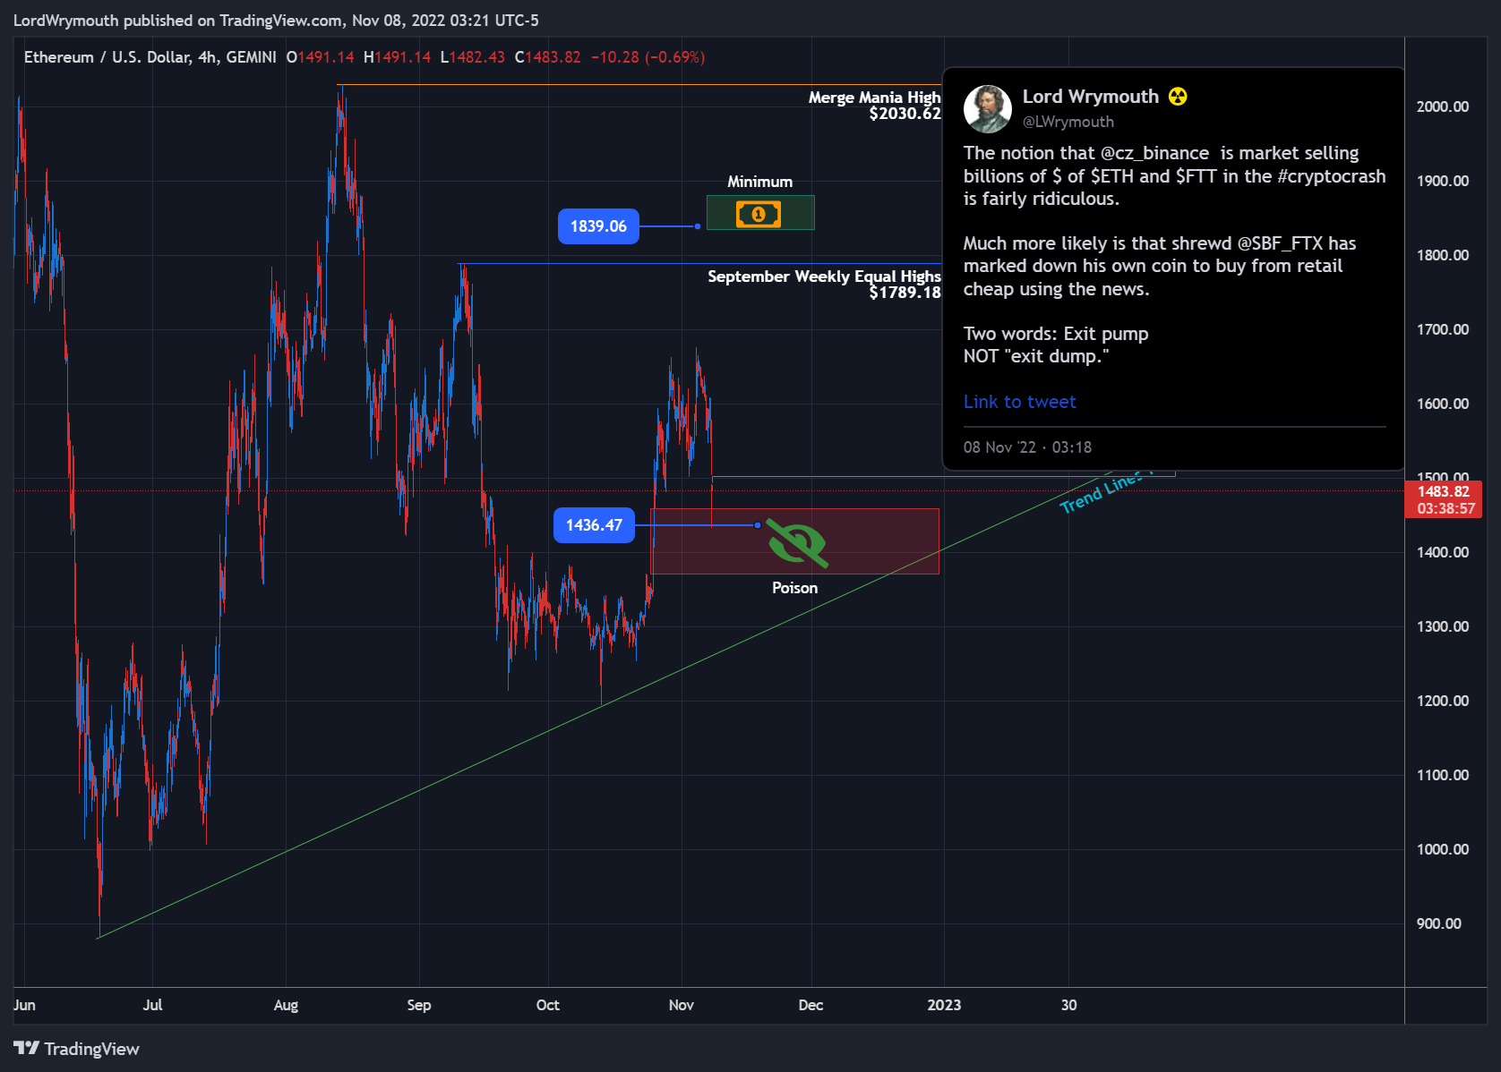Click the @LWrymouth handle
1501x1072 pixels.
[x=1068, y=122]
